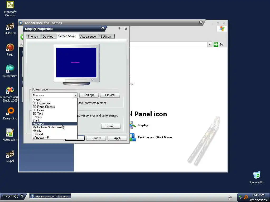This screenshot has height=202, width=270.
Task: Pick 3D Pipes from the list
Action: click(x=55, y=110)
